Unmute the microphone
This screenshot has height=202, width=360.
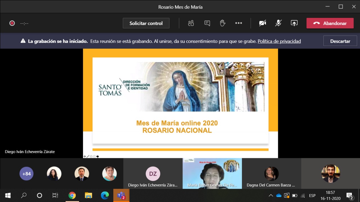pyautogui.click(x=278, y=23)
